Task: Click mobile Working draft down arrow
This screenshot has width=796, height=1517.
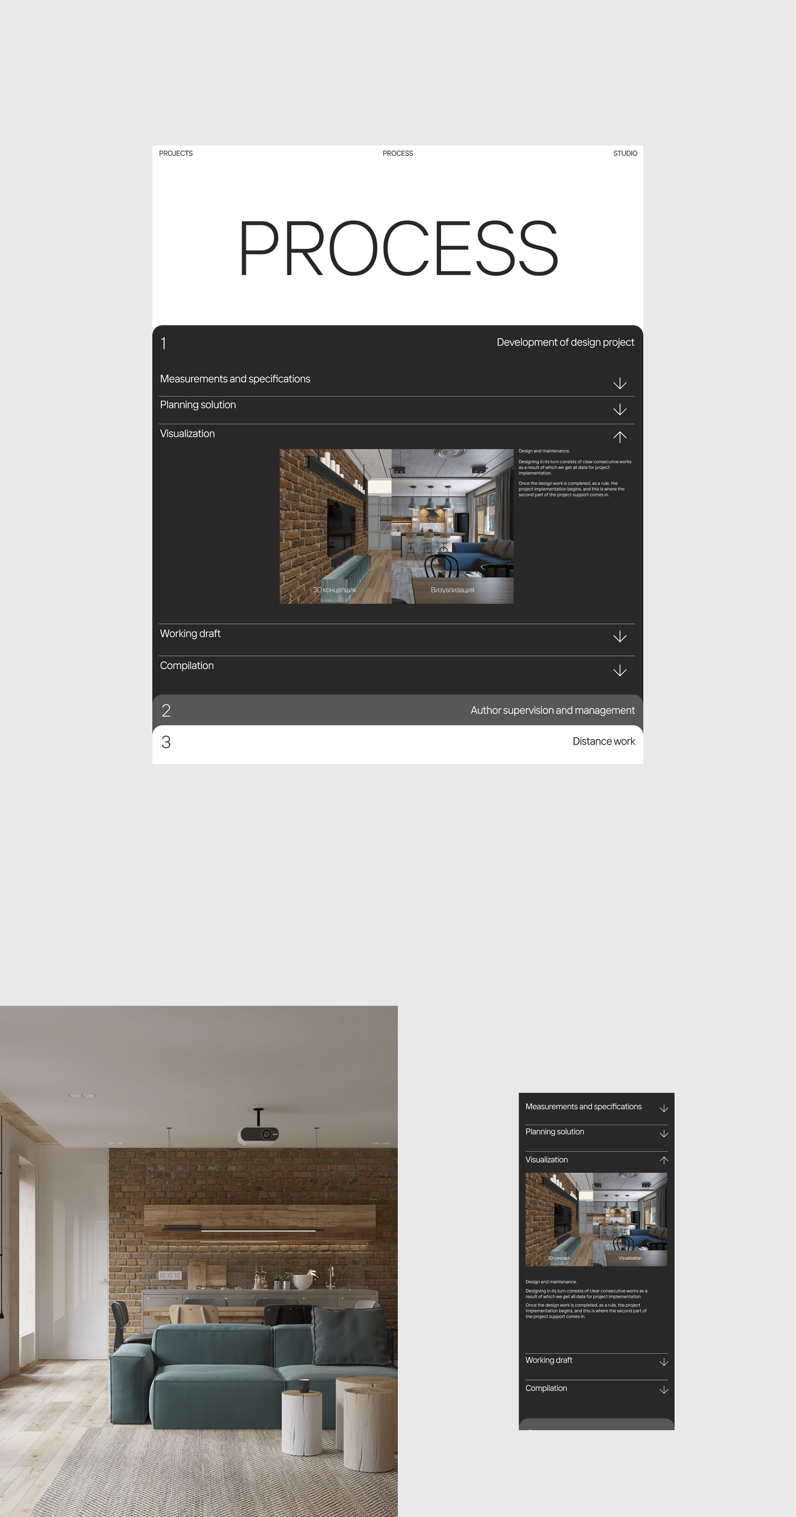Action: click(x=663, y=1362)
